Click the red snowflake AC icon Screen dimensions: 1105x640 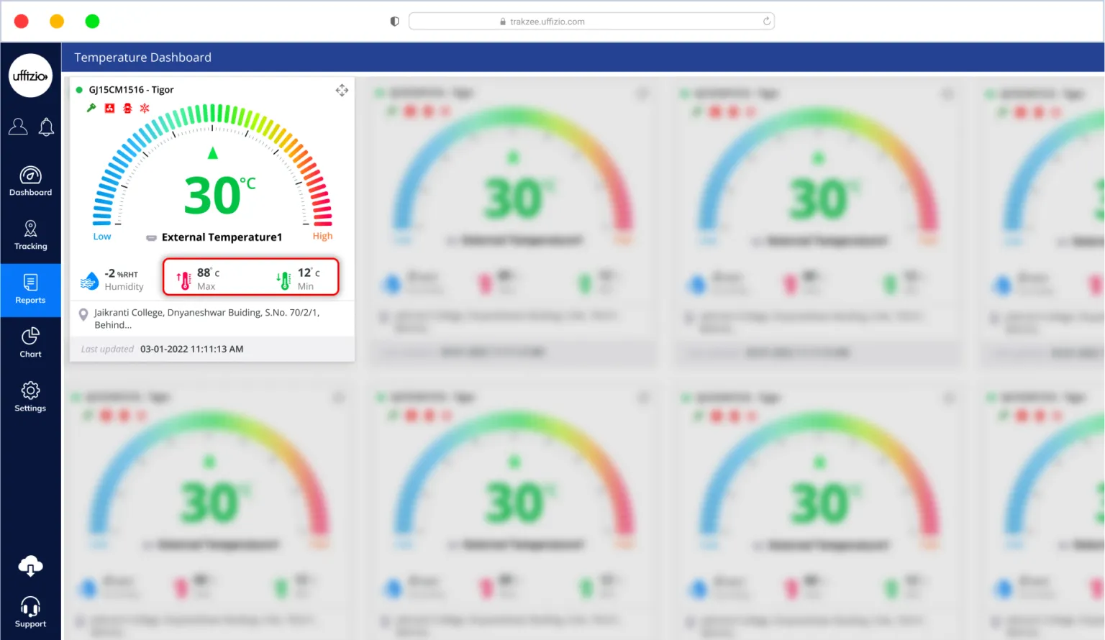145,108
